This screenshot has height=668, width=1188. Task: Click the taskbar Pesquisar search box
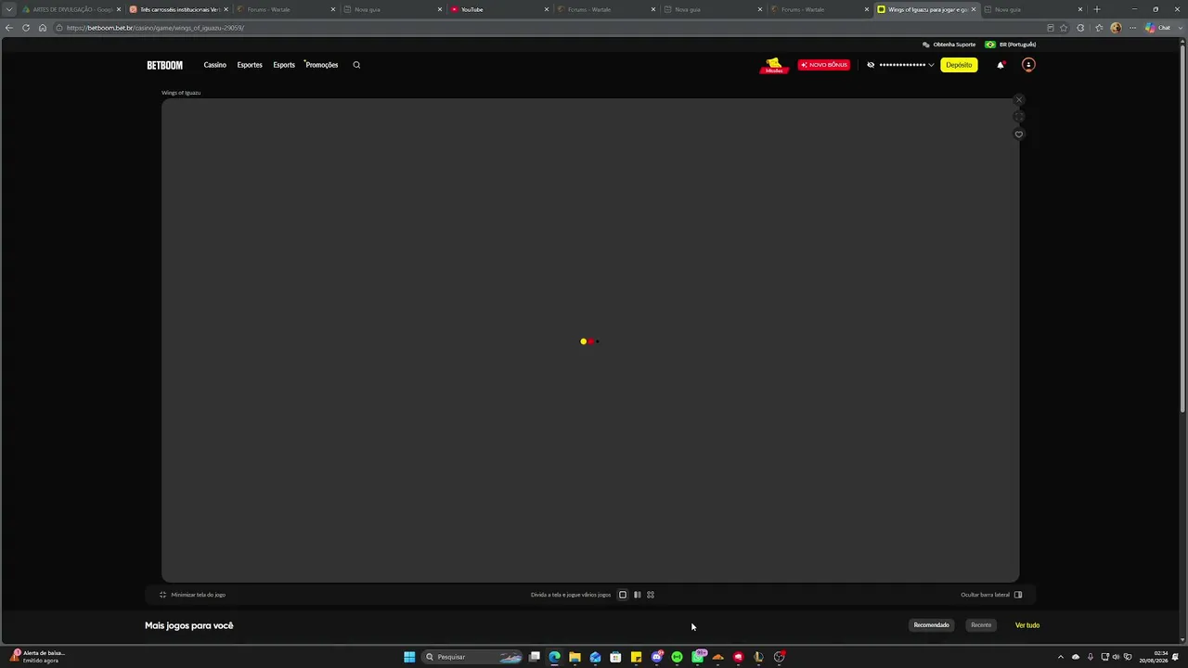(x=473, y=657)
